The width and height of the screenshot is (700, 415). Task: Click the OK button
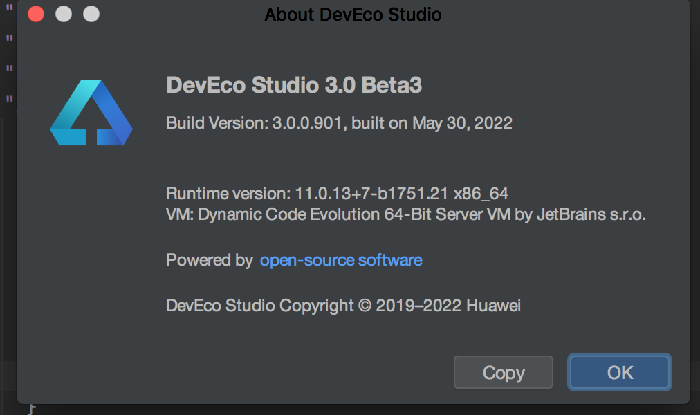coord(619,372)
